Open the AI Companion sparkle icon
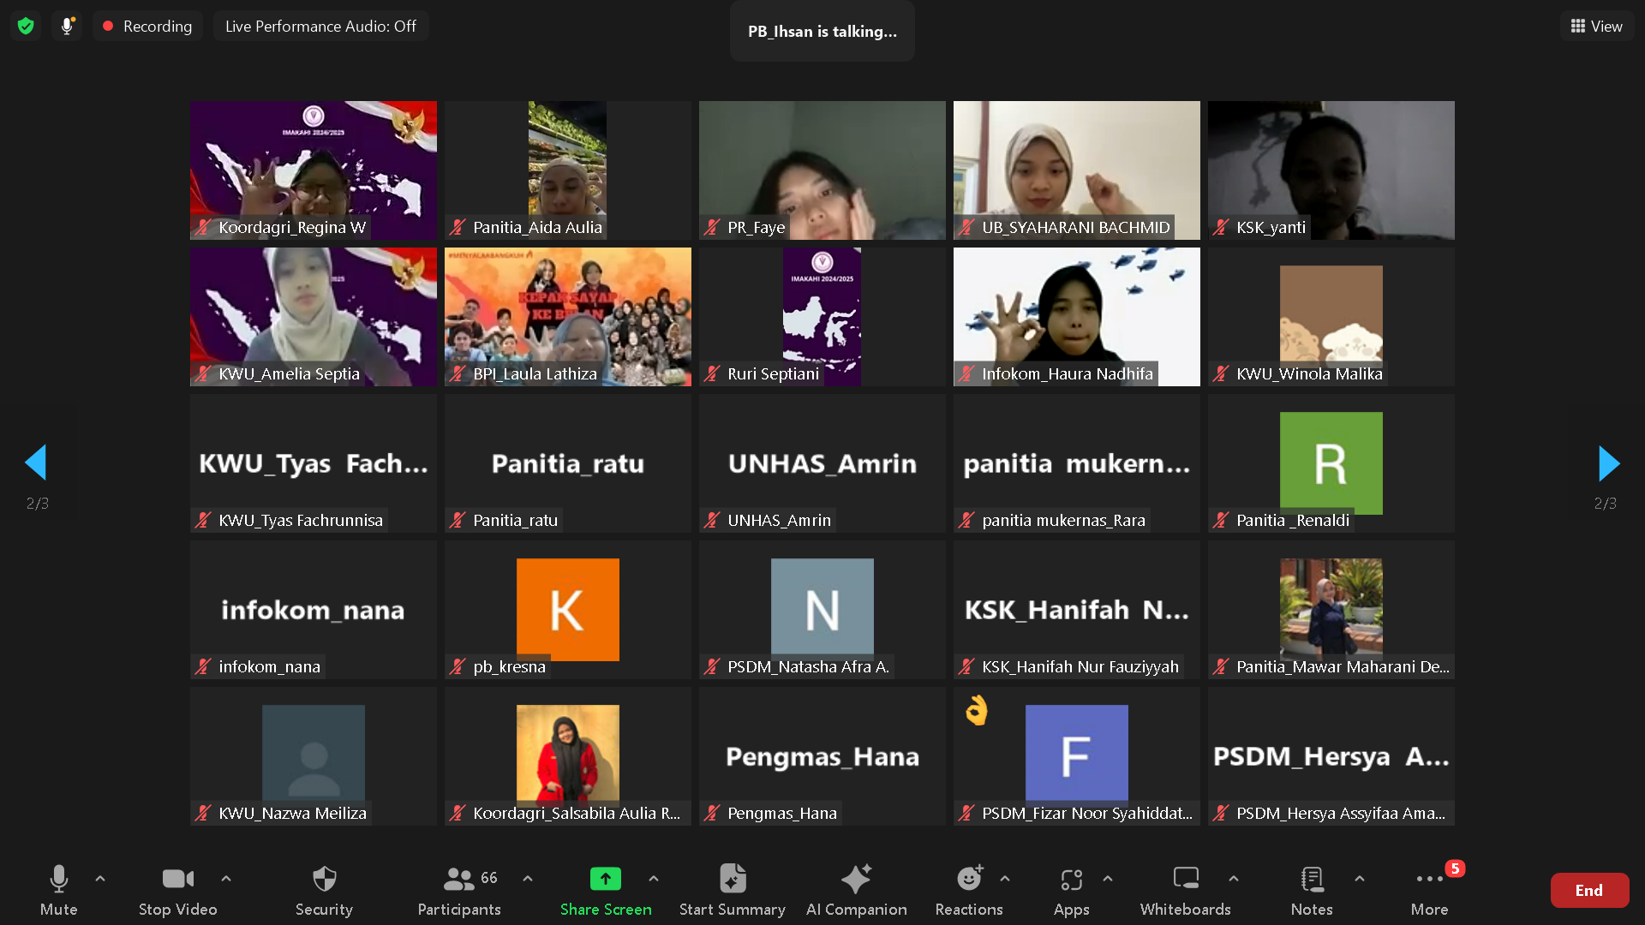The width and height of the screenshot is (1645, 925). coord(855,880)
